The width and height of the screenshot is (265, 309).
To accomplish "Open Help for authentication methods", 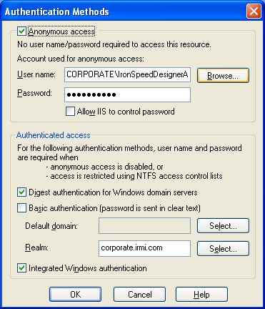I will click(201, 295).
